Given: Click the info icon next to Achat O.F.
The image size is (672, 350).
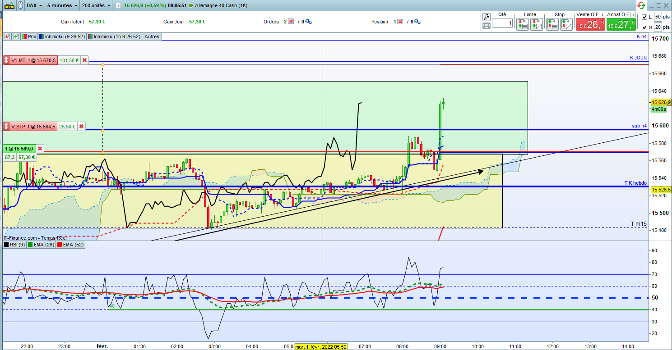Looking at the screenshot, I should pos(633,14).
